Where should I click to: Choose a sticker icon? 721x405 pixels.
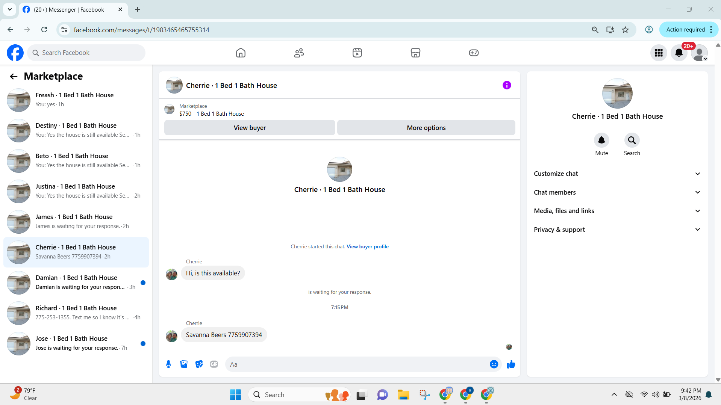pos(199,364)
